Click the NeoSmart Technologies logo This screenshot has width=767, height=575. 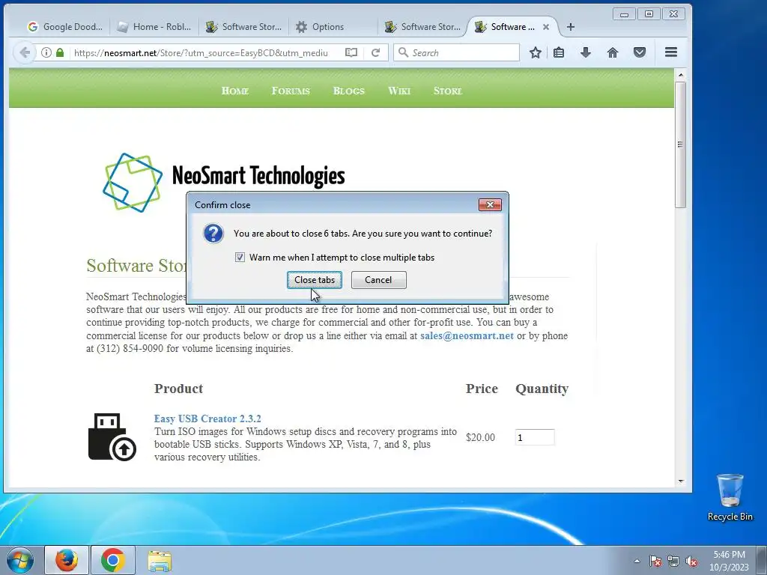223,182
